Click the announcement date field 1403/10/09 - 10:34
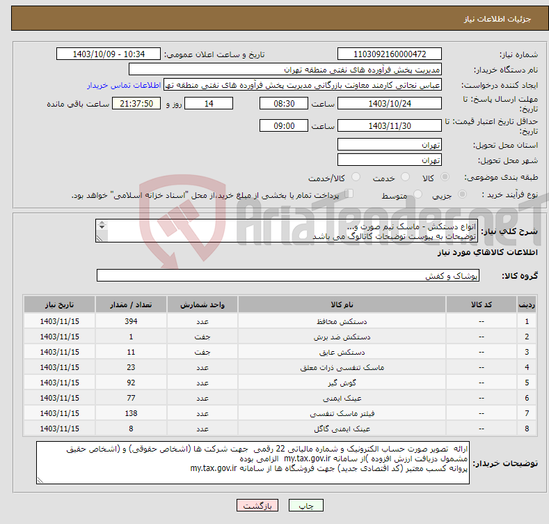 click(x=109, y=54)
